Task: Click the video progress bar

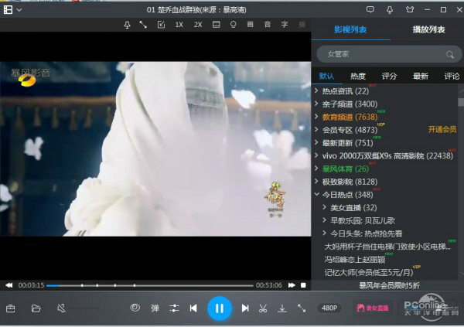Action: coord(150,285)
